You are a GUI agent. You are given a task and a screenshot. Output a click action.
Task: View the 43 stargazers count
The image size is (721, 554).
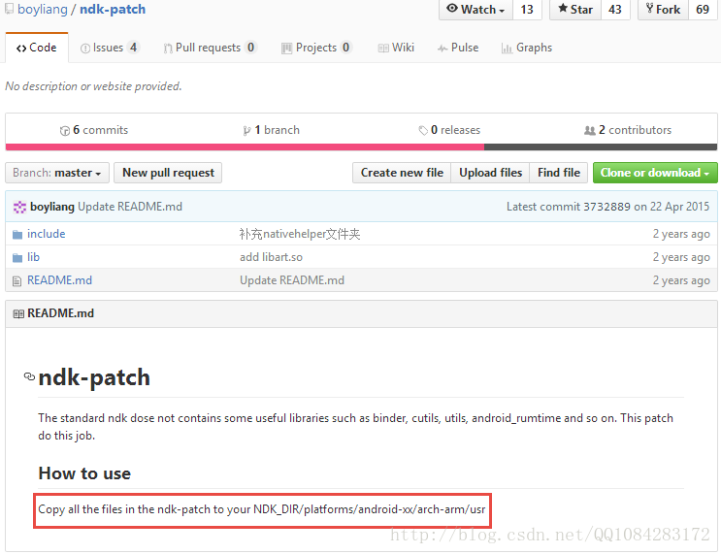[x=615, y=10]
